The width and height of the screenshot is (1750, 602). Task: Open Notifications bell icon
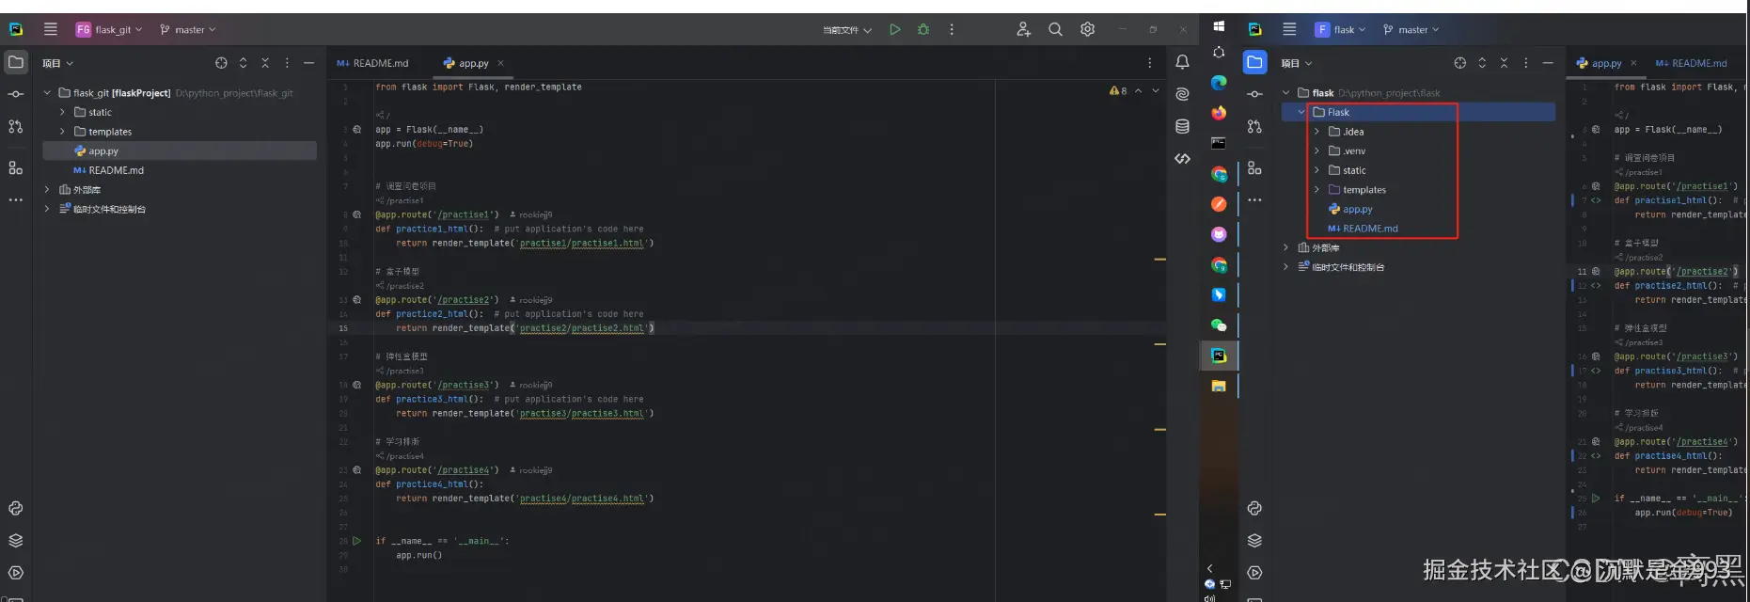click(1183, 62)
